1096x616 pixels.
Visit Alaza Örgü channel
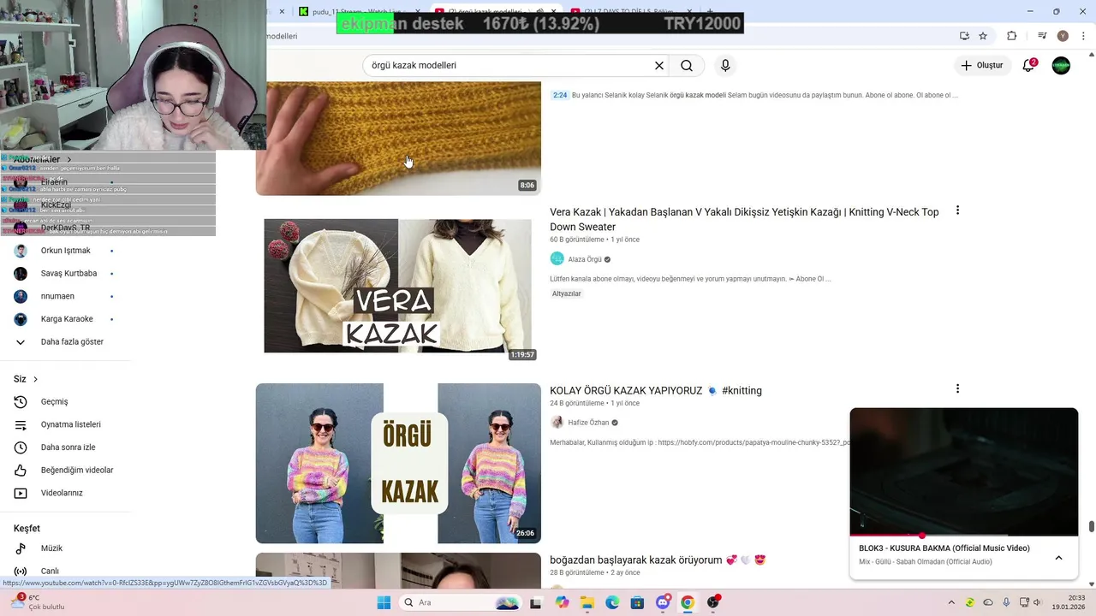click(x=585, y=259)
